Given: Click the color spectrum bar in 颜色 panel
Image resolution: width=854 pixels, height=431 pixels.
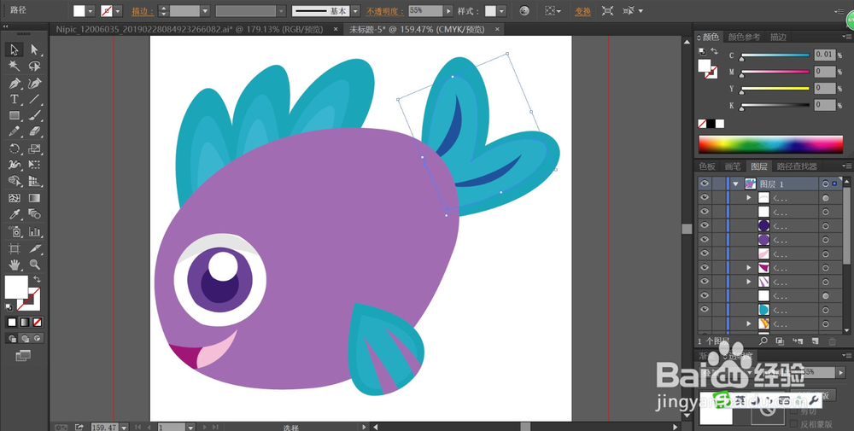Looking at the screenshot, I should (x=771, y=143).
